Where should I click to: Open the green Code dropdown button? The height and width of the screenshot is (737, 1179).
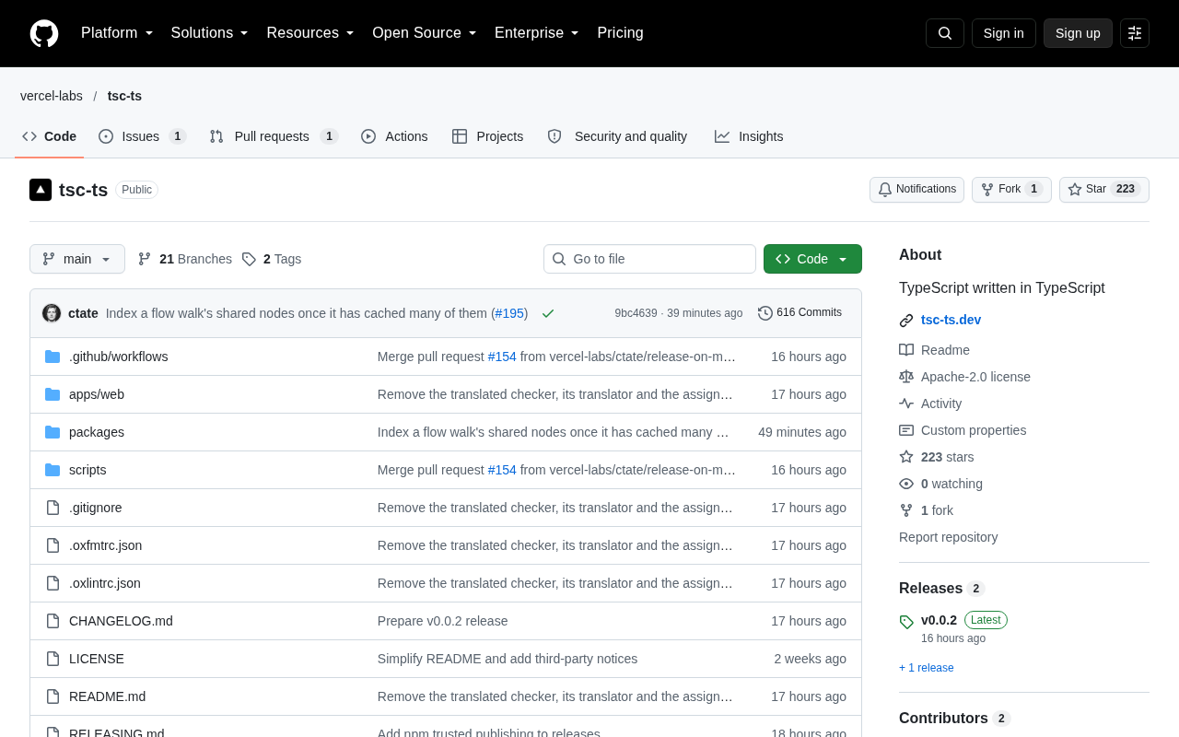click(x=812, y=259)
